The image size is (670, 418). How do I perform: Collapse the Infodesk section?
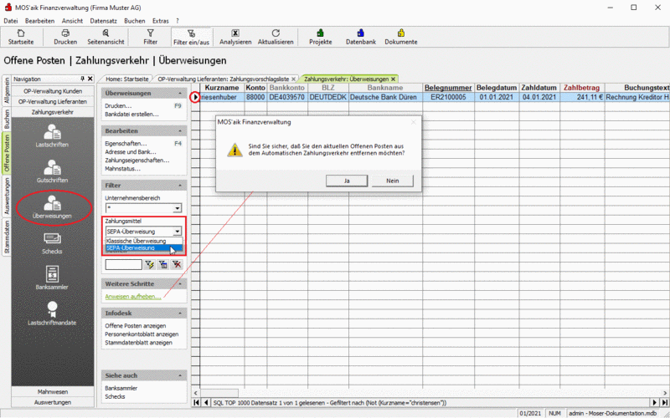click(180, 313)
